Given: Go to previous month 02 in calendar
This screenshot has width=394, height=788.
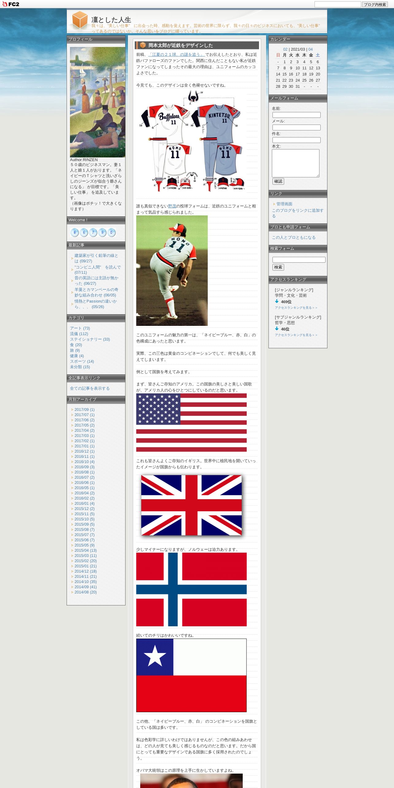Looking at the screenshot, I should click(x=285, y=49).
